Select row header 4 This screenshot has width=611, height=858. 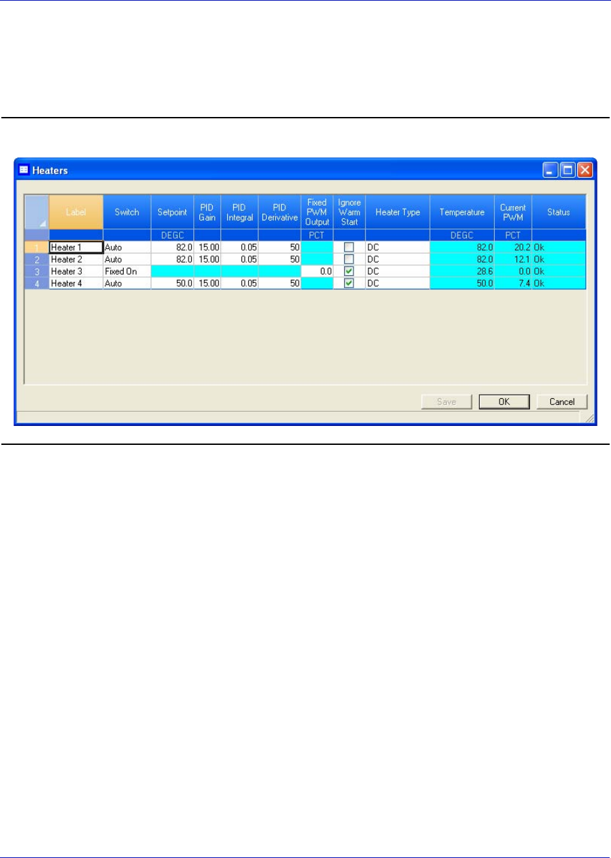click(x=36, y=284)
